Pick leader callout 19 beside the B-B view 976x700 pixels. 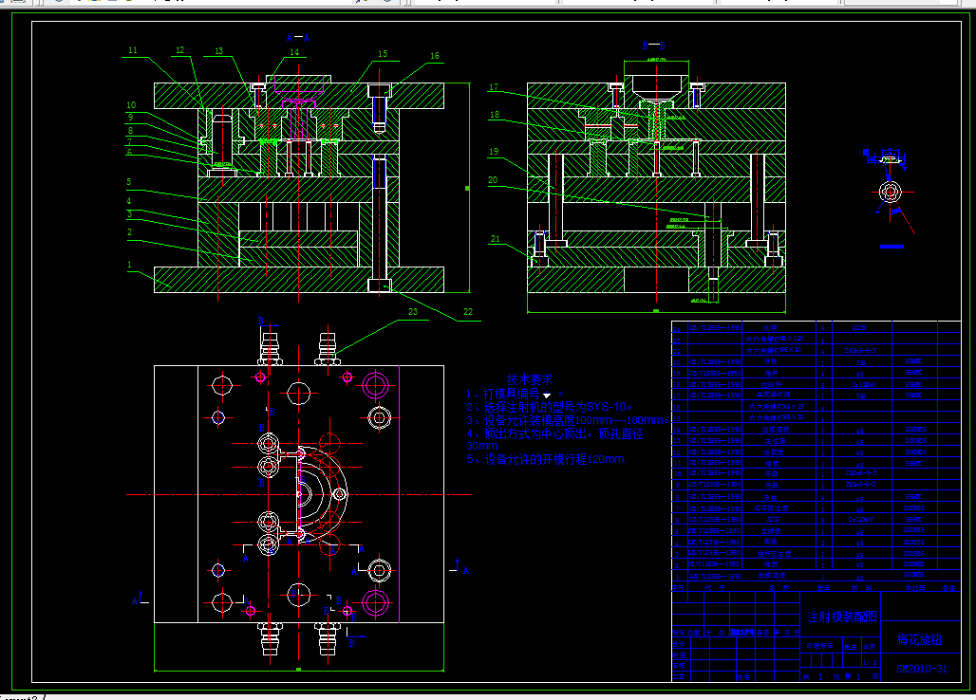(x=494, y=152)
